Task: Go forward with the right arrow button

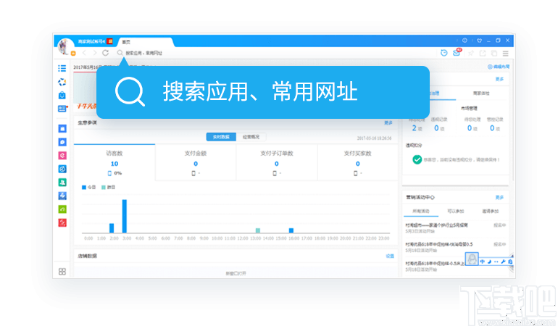Action: pos(95,53)
